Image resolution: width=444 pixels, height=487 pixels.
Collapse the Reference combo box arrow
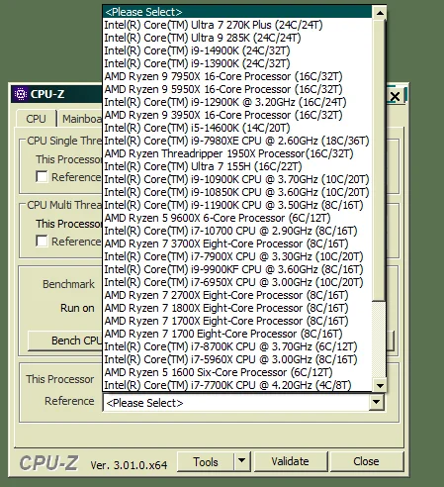point(377,403)
